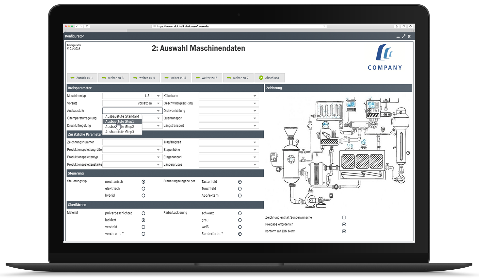
Task: Minimize the Konfigurator panel
Action: (x=398, y=37)
